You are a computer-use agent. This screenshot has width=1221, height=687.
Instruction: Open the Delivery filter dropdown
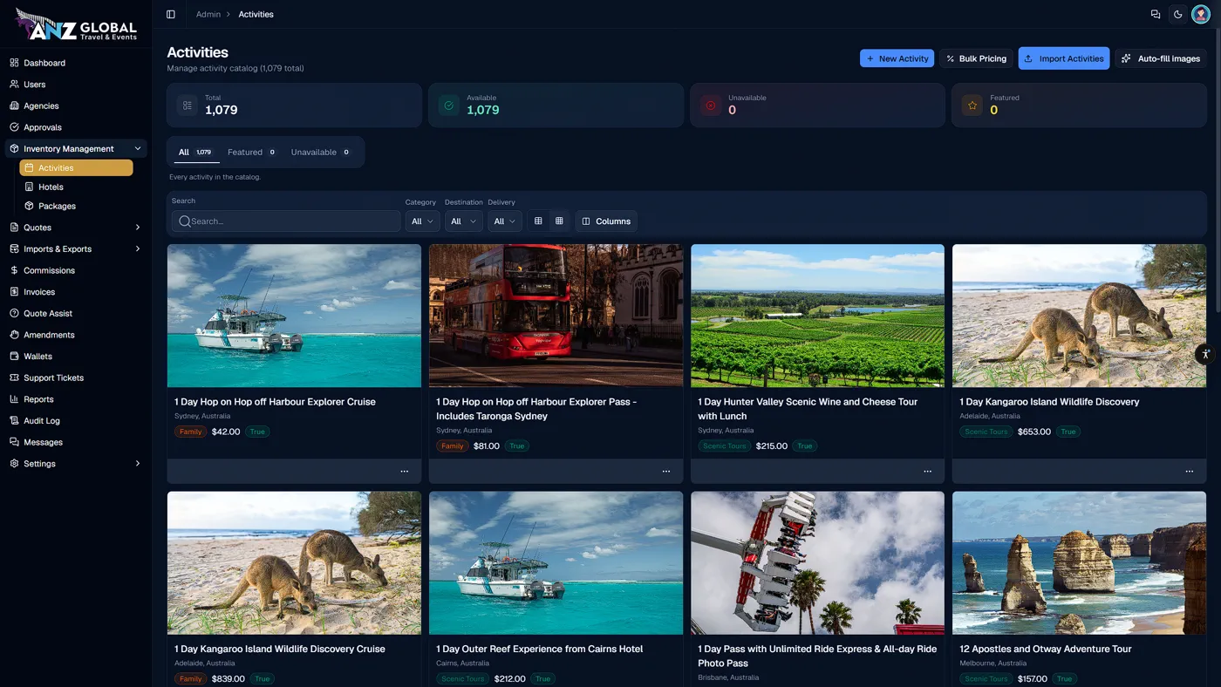pos(505,221)
